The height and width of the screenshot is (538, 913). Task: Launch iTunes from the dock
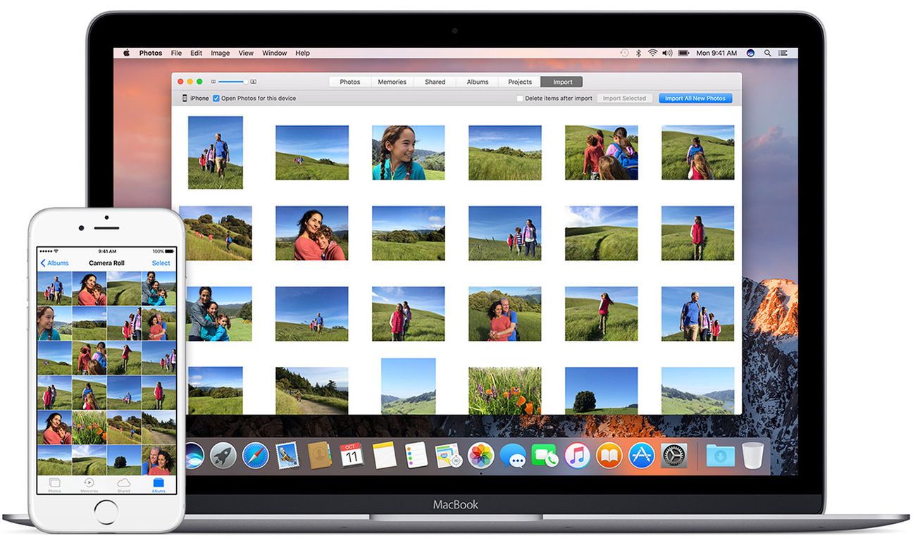coord(577,456)
